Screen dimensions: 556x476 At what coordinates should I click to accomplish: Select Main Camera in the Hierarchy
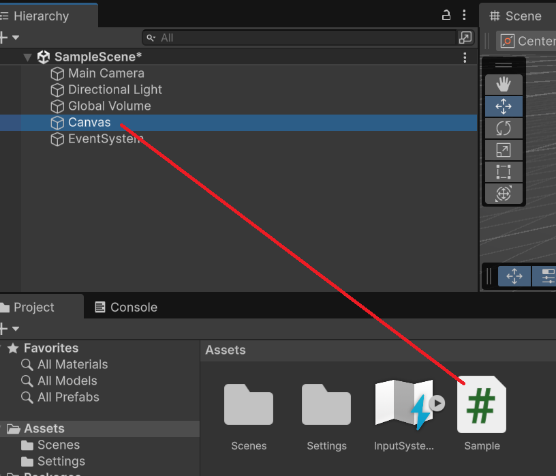click(x=106, y=73)
